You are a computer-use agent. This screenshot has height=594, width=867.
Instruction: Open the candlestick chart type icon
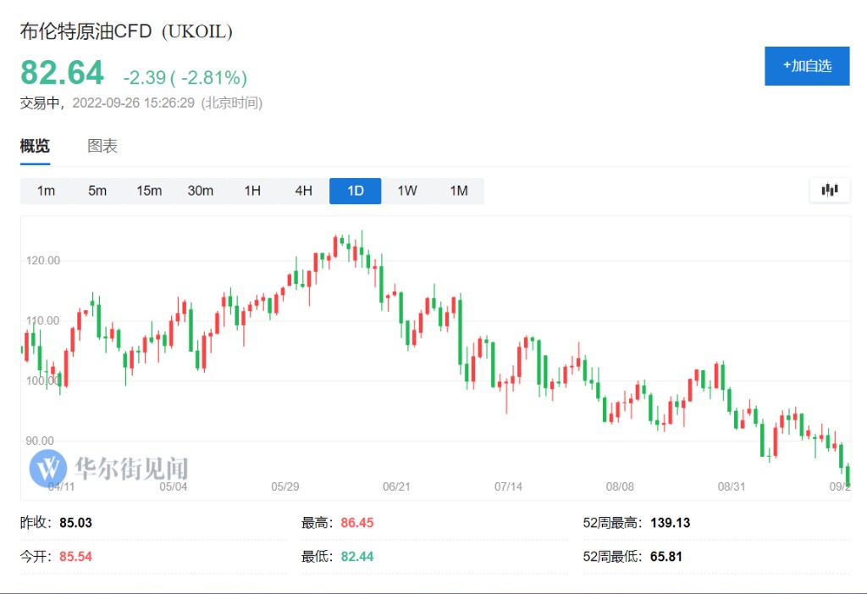829,191
